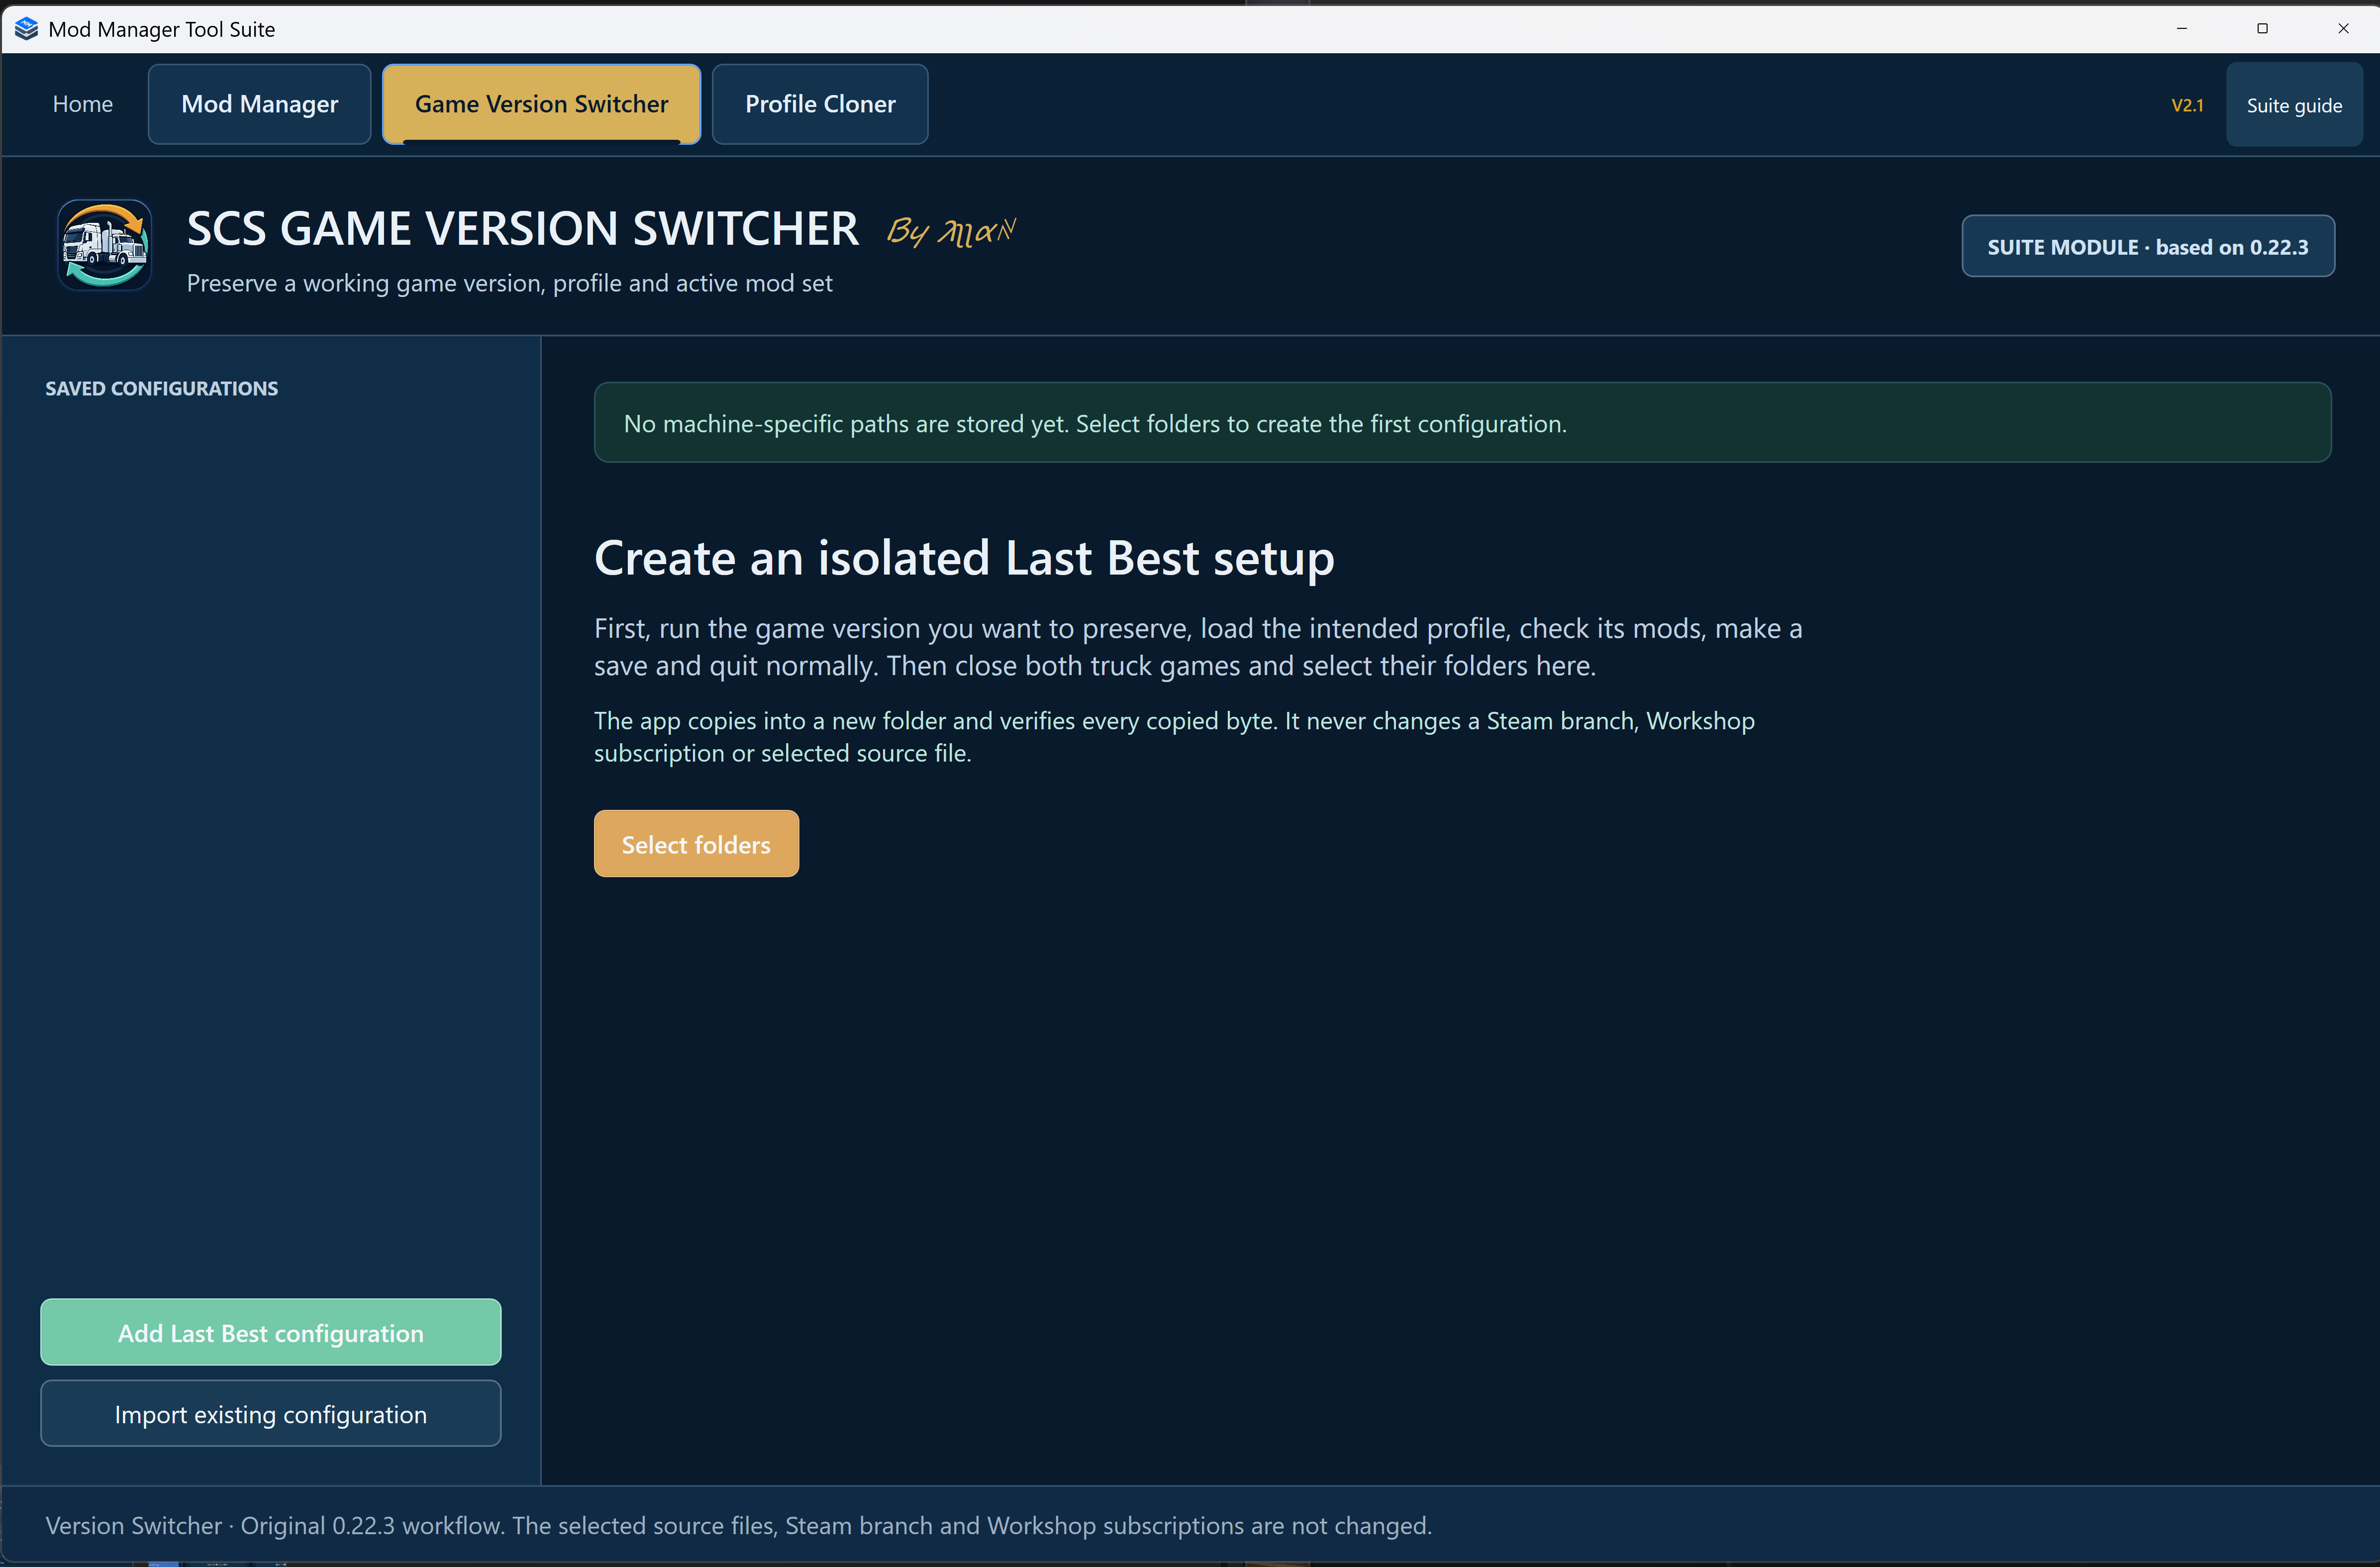Viewport: 2380px width, 1567px height.
Task: Open the Profile Cloner tab
Action: point(820,104)
